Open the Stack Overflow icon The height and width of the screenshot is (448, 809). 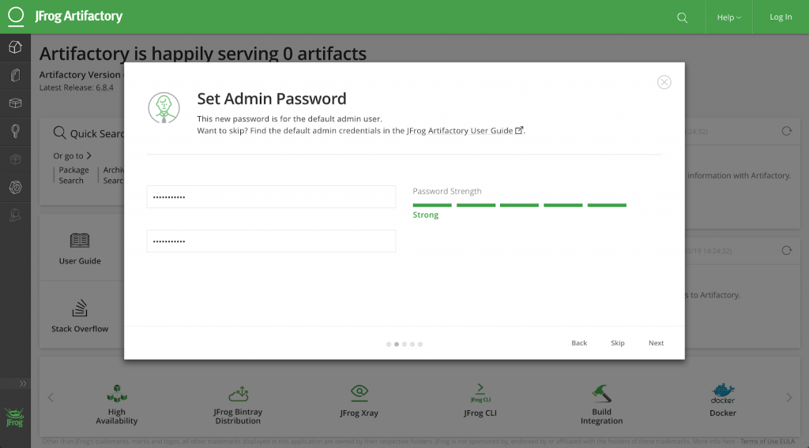[80, 308]
